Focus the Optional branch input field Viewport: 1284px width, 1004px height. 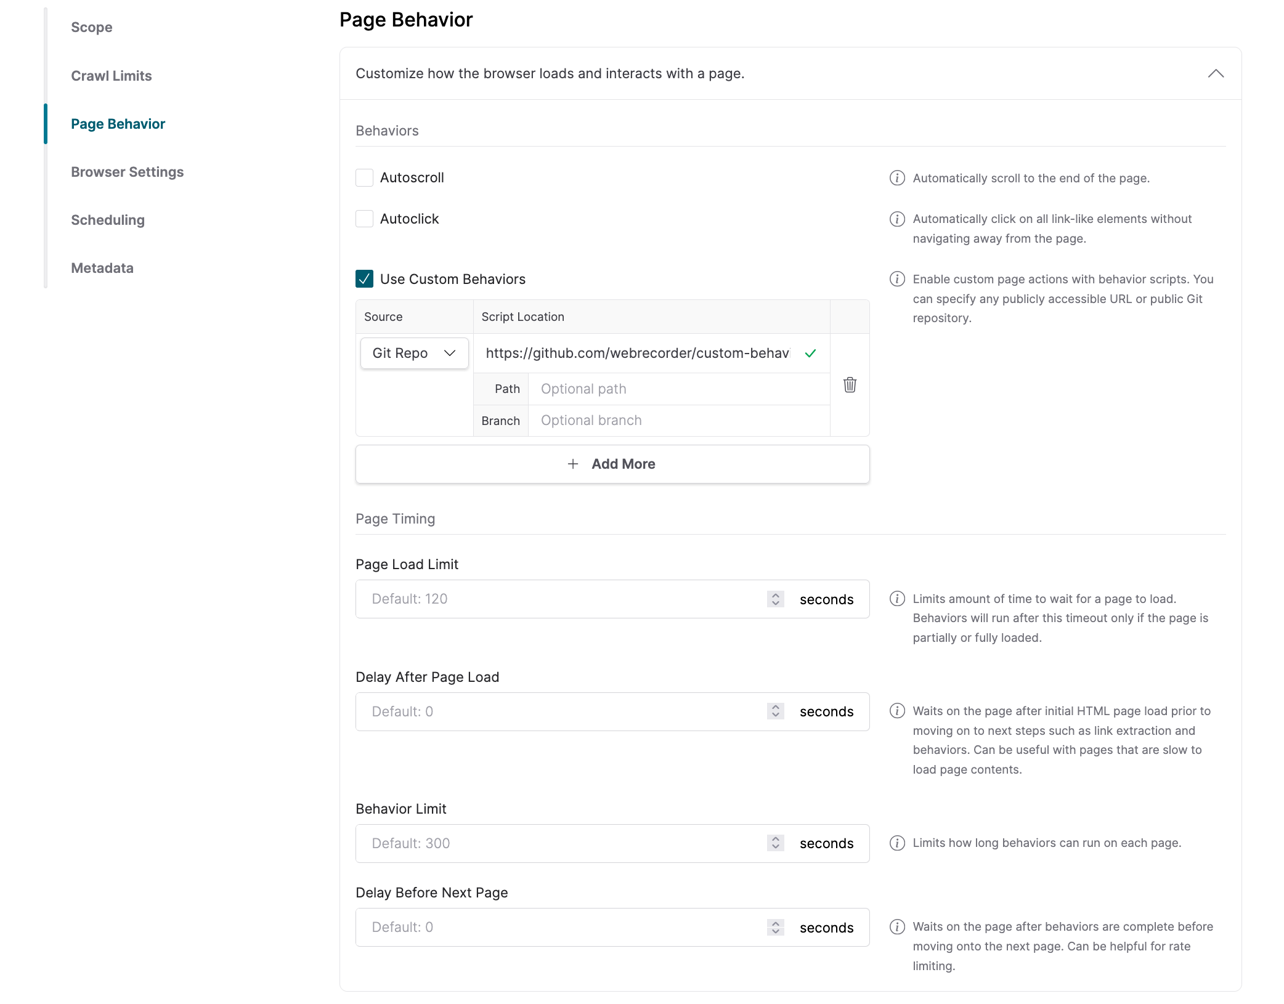tap(678, 421)
